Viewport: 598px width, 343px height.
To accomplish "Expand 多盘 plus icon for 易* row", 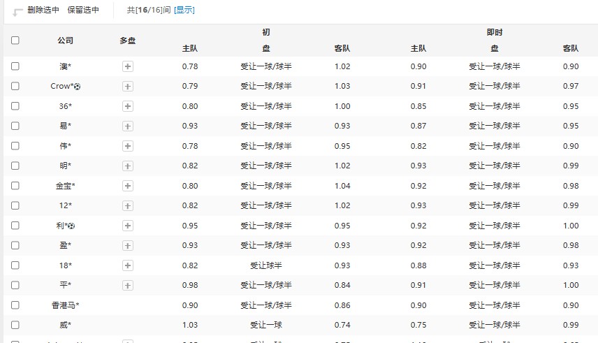I will click(128, 126).
